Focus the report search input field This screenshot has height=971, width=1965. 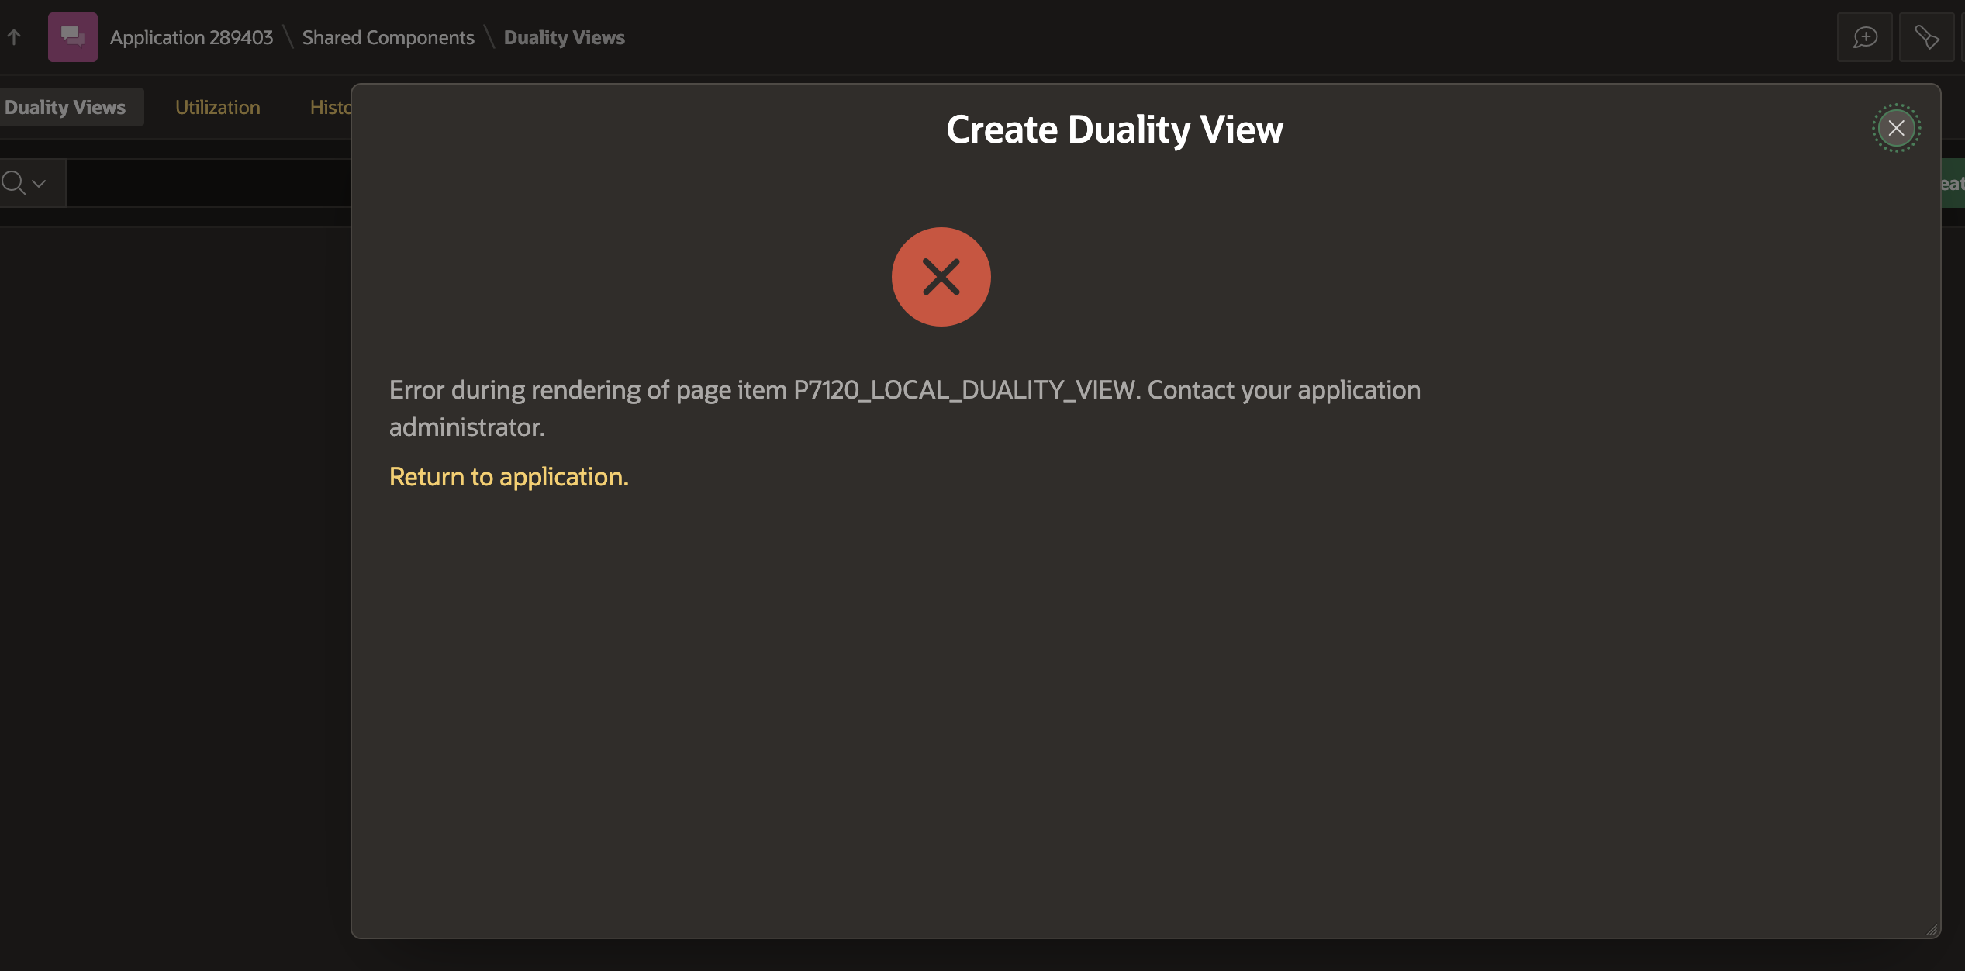tap(208, 183)
